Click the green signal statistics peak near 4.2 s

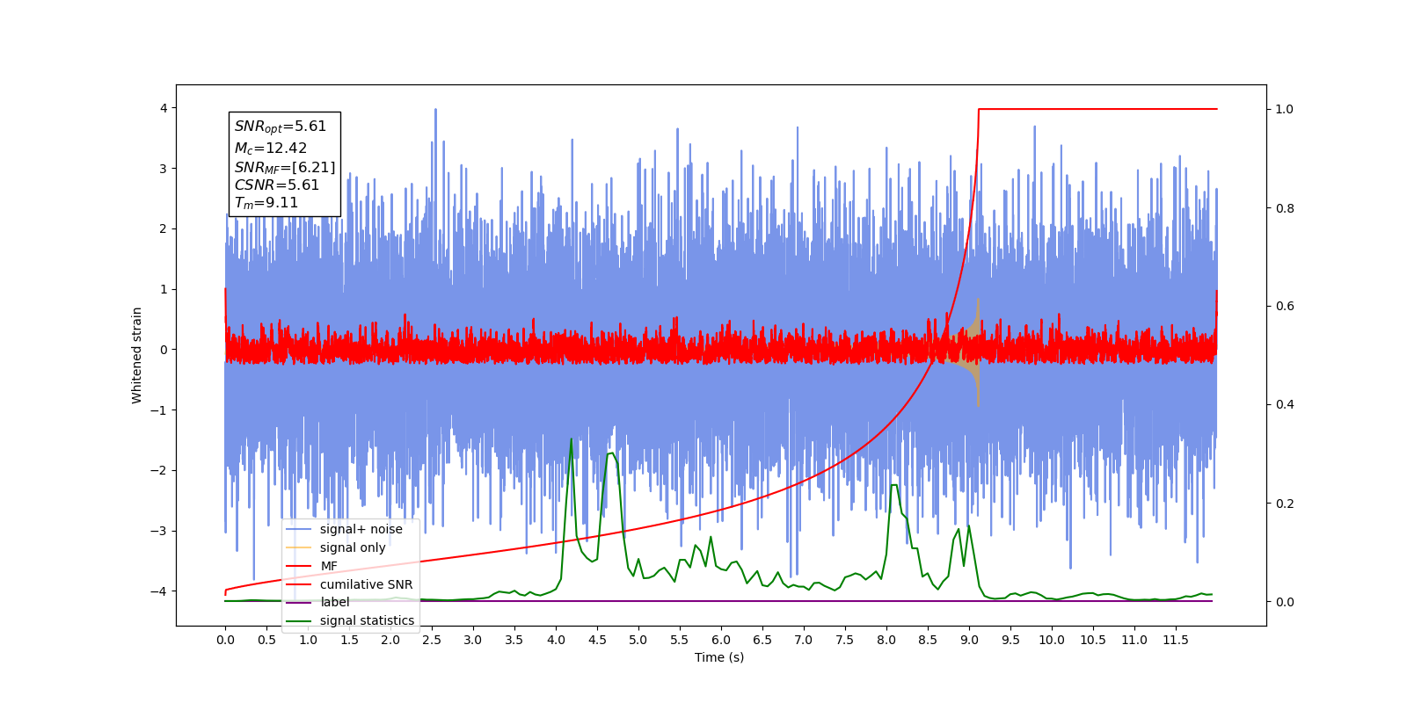pyautogui.click(x=572, y=440)
